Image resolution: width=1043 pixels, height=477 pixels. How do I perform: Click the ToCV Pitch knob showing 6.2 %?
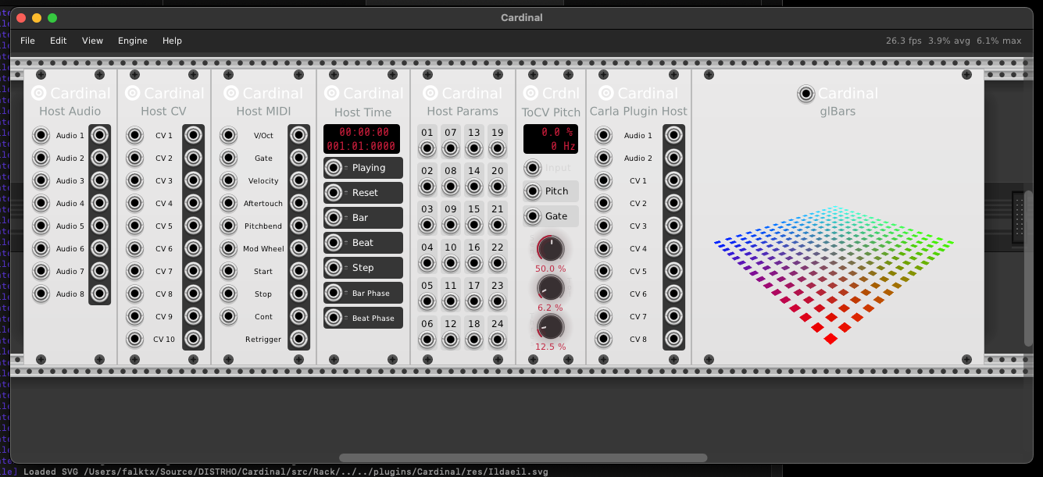click(551, 288)
